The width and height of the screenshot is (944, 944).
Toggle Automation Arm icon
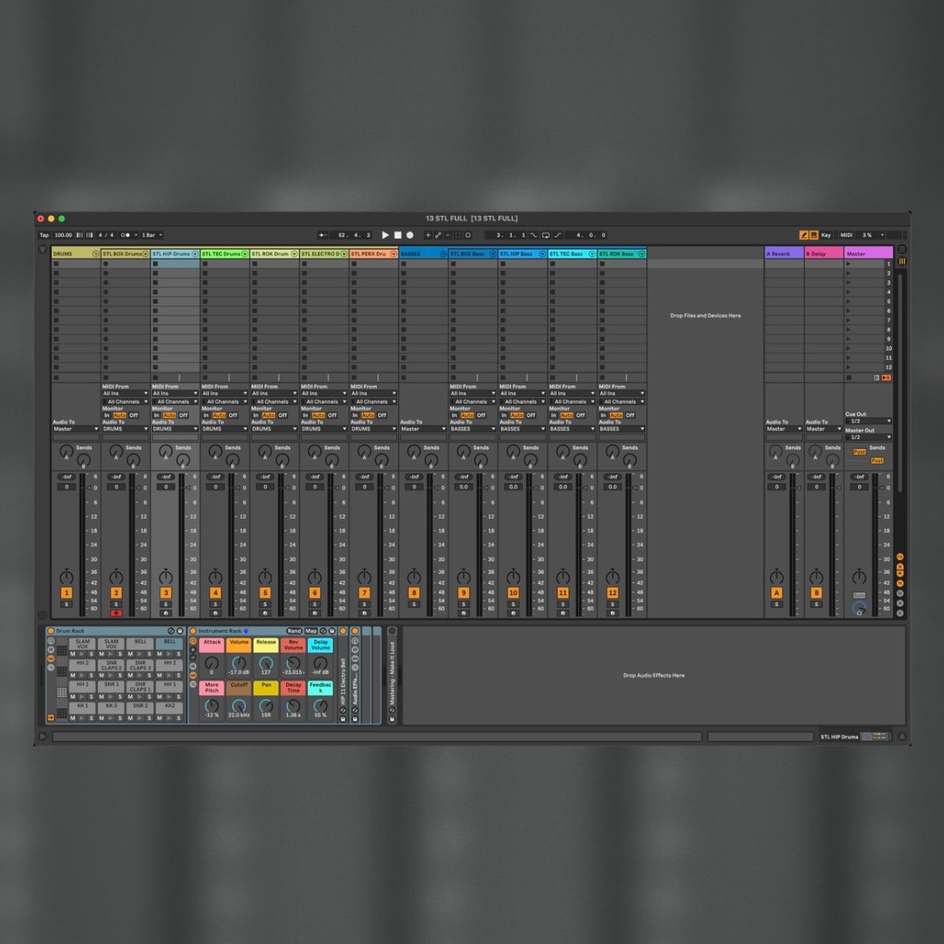click(x=438, y=235)
